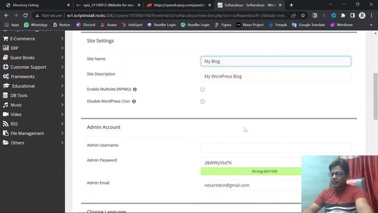Click the browser address bar URL
Image resolution: width=378 pixels, height=213 pixels.
point(177,15)
